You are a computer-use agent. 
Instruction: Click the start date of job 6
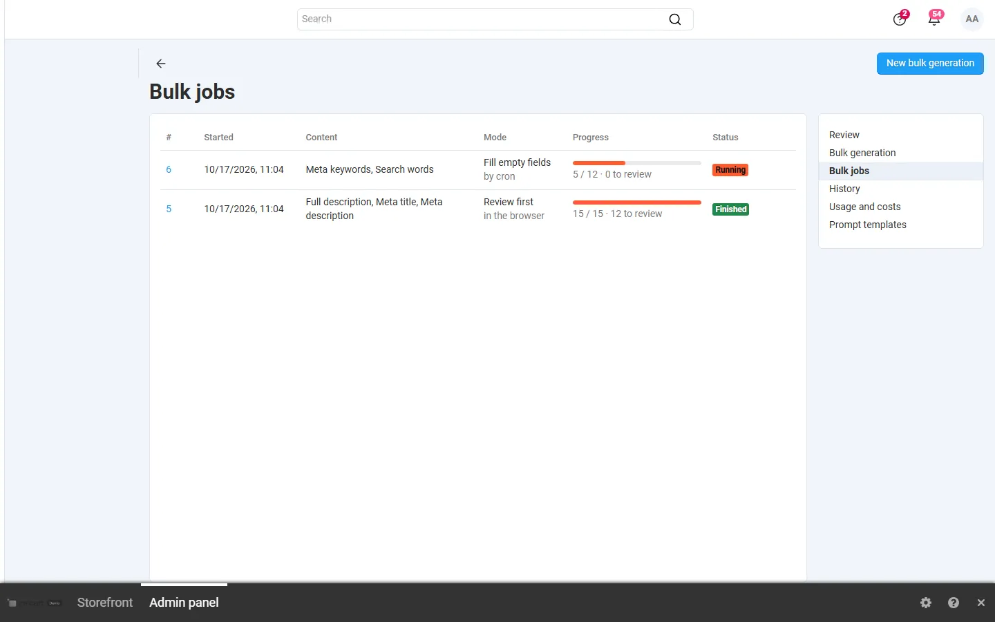[x=244, y=169]
